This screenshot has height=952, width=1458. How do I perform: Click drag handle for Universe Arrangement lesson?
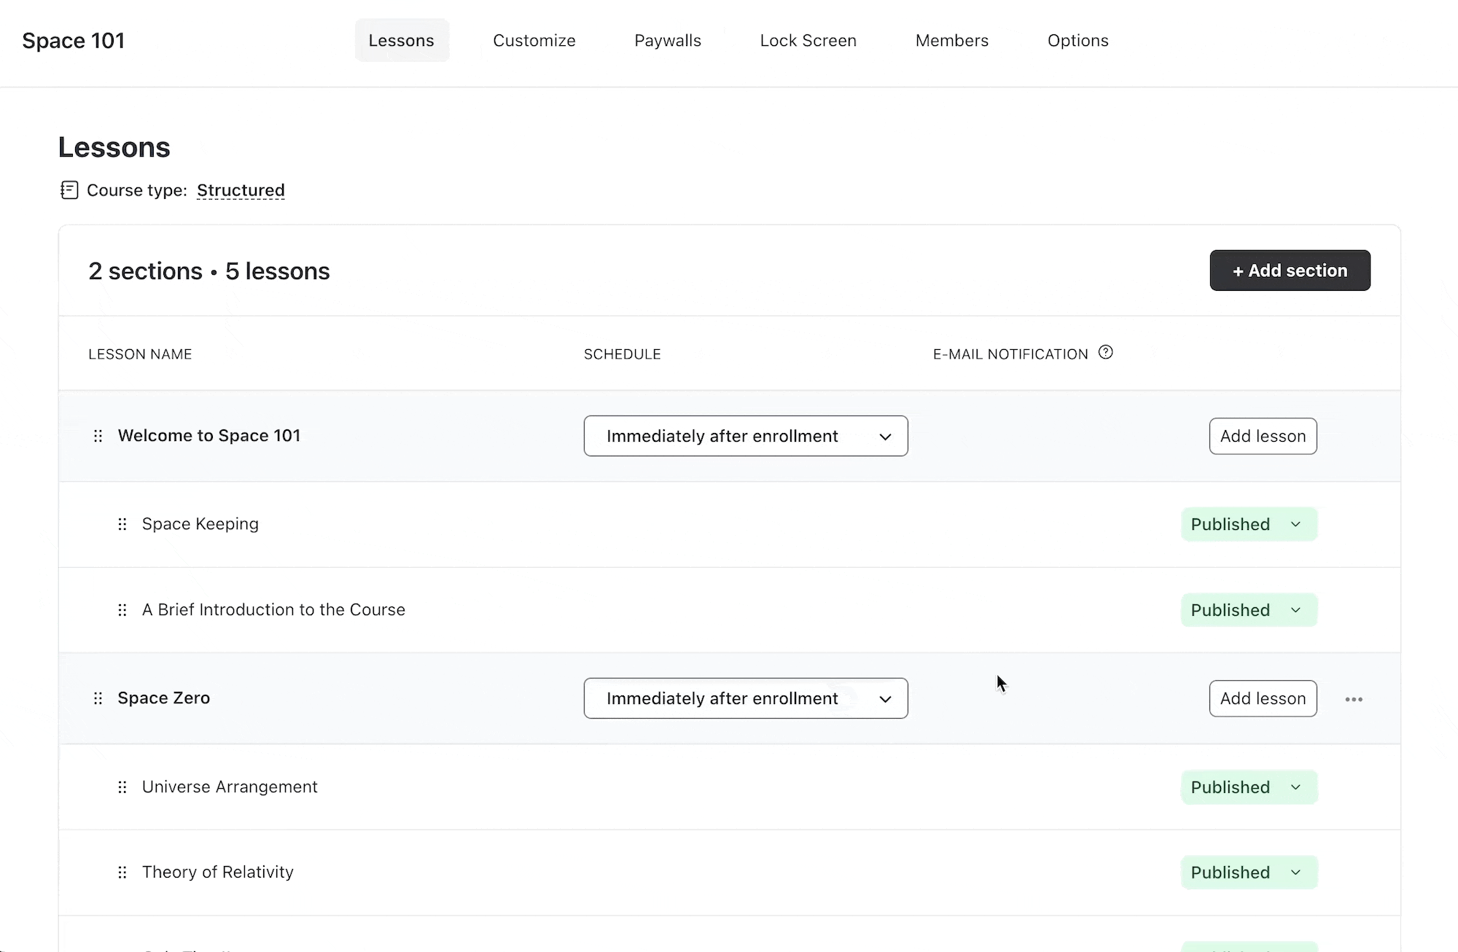point(122,787)
